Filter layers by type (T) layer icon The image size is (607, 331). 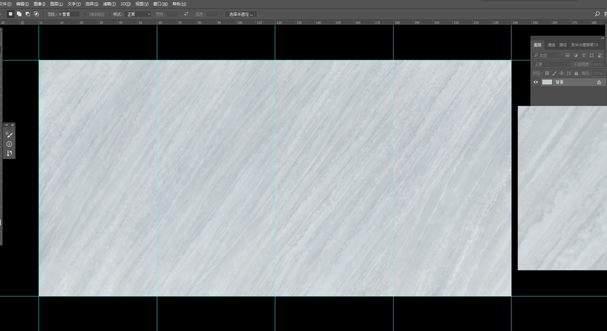pos(584,55)
